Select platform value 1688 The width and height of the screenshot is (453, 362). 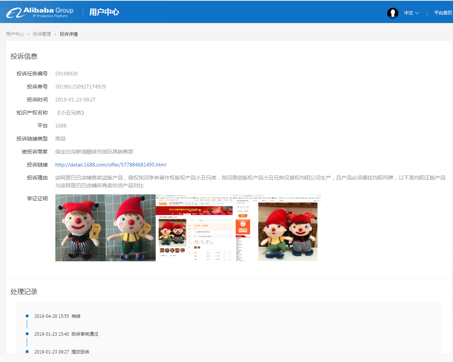tap(61, 126)
